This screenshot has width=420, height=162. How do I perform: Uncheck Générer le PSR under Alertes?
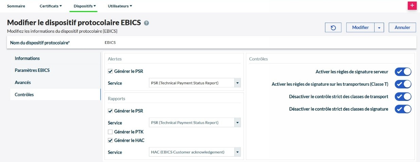[x=110, y=71]
